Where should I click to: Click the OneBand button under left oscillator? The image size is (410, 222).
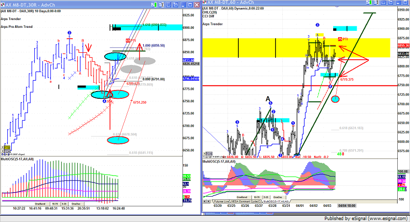pyautogui.click(x=41, y=204)
